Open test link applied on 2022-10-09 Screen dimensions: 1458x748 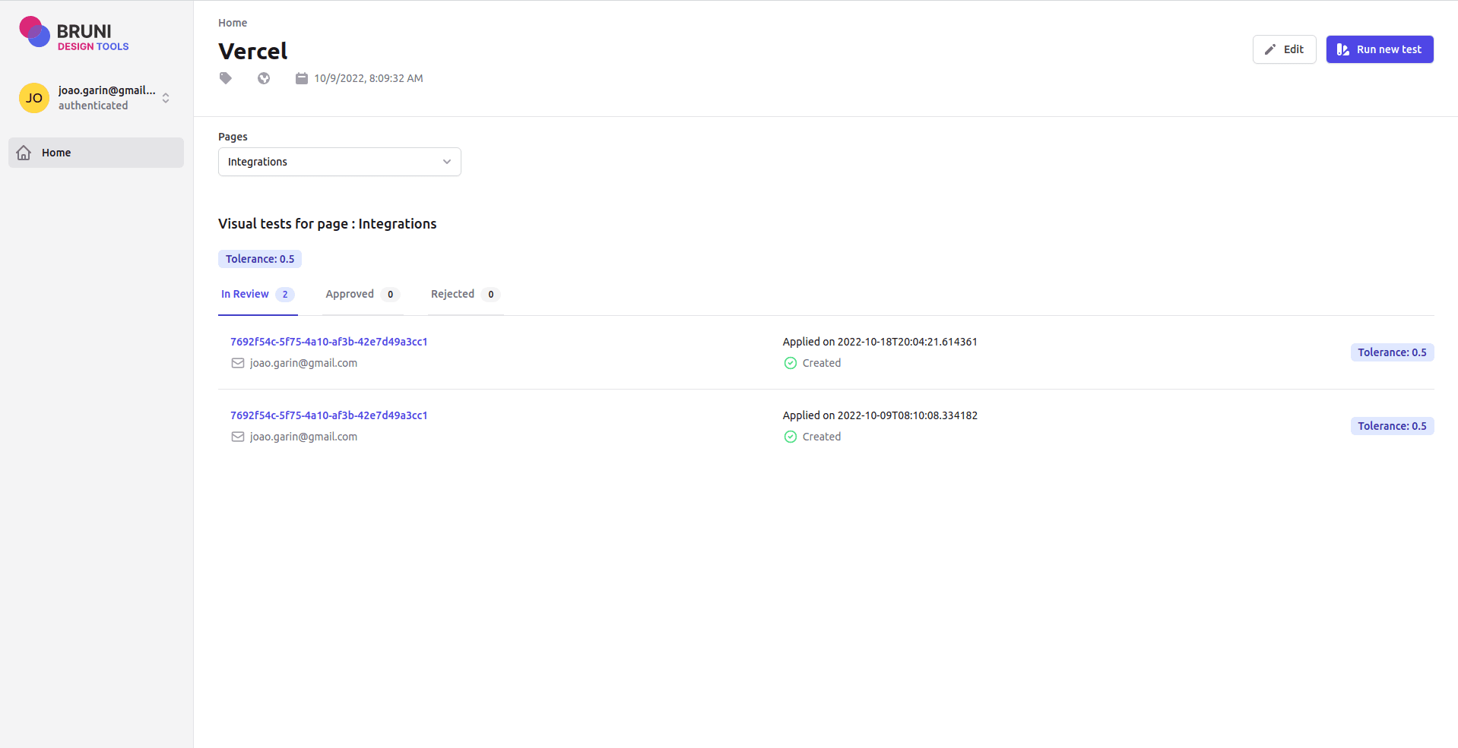pos(329,415)
